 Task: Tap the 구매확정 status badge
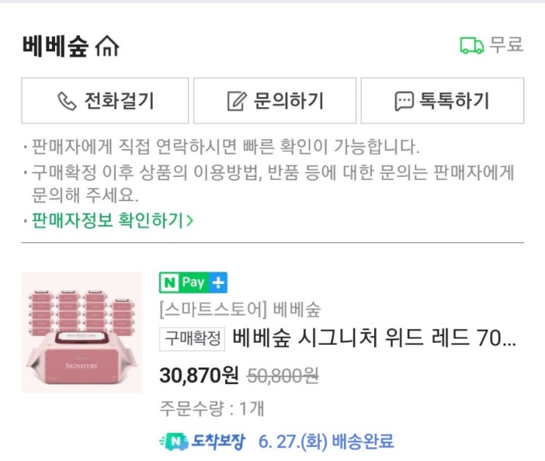point(192,338)
